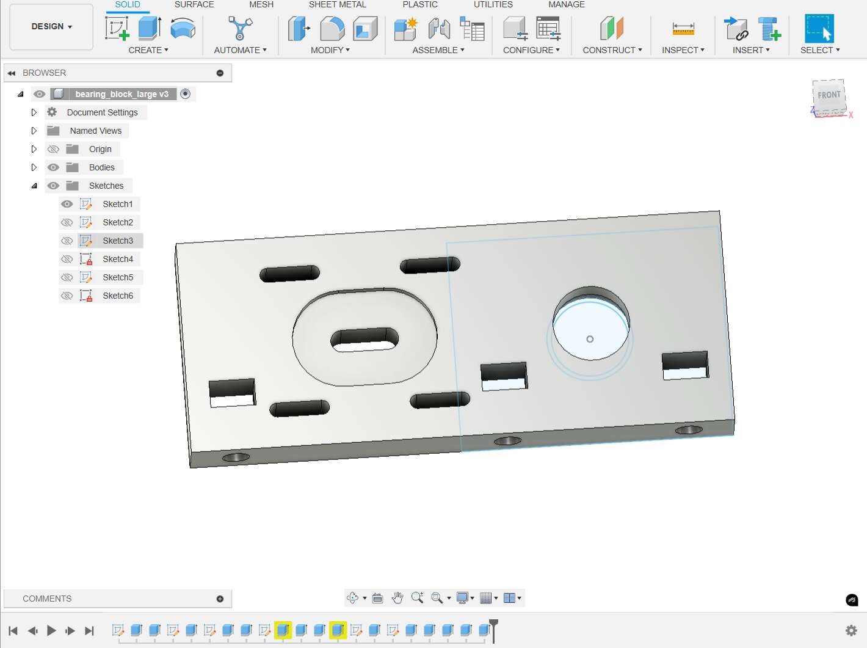Select the Orbit tool in the navigation bar

click(353, 597)
